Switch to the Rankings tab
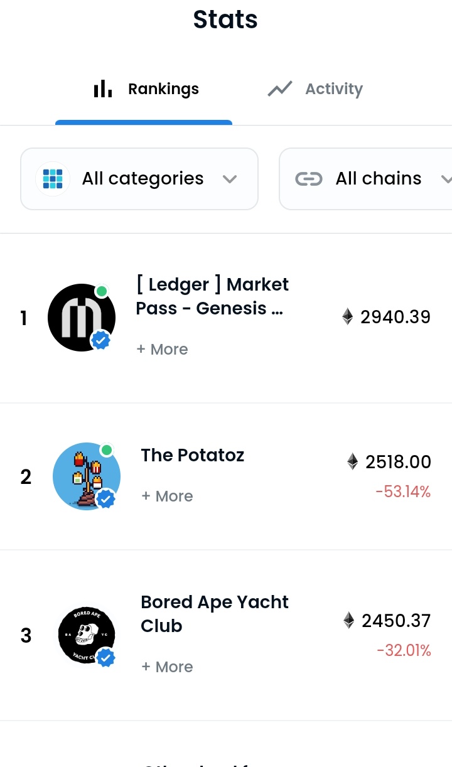 click(144, 89)
